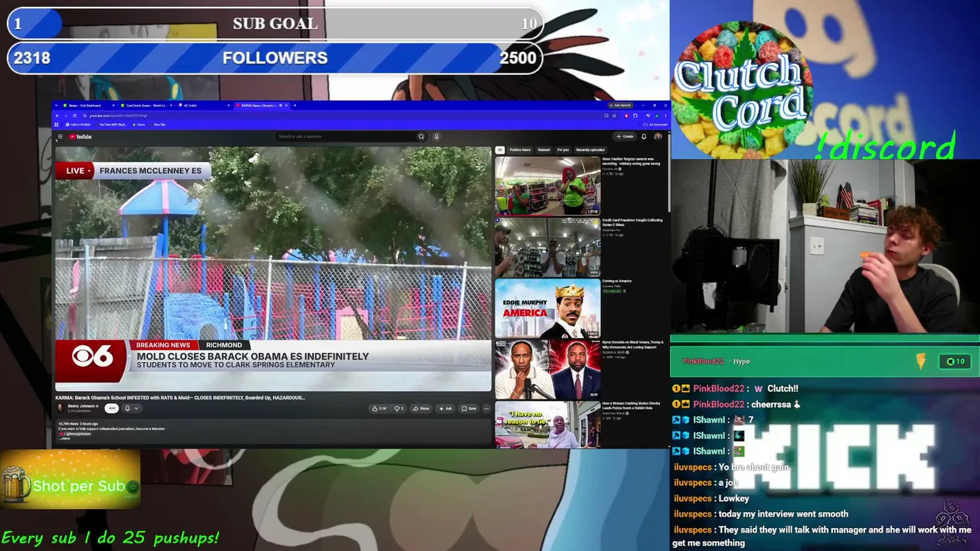Click 'Every sub I do 25 pushups!' text
Viewport: 980px width, 551px height.
[110, 538]
